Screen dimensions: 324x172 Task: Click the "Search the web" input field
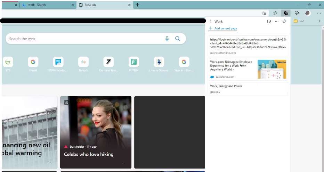[x=83, y=39]
